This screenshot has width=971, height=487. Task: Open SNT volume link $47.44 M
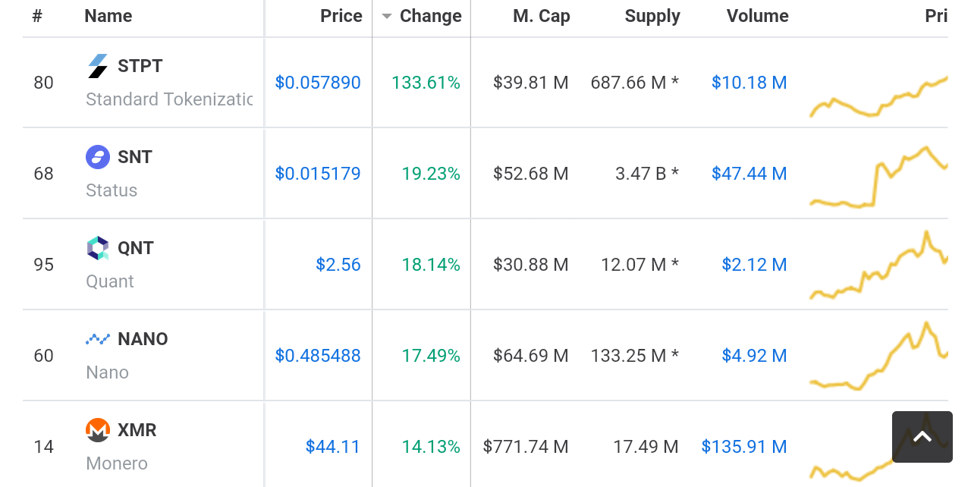pos(749,174)
